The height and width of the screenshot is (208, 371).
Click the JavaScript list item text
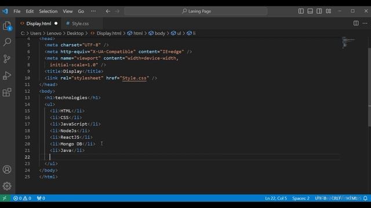click(x=74, y=124)
